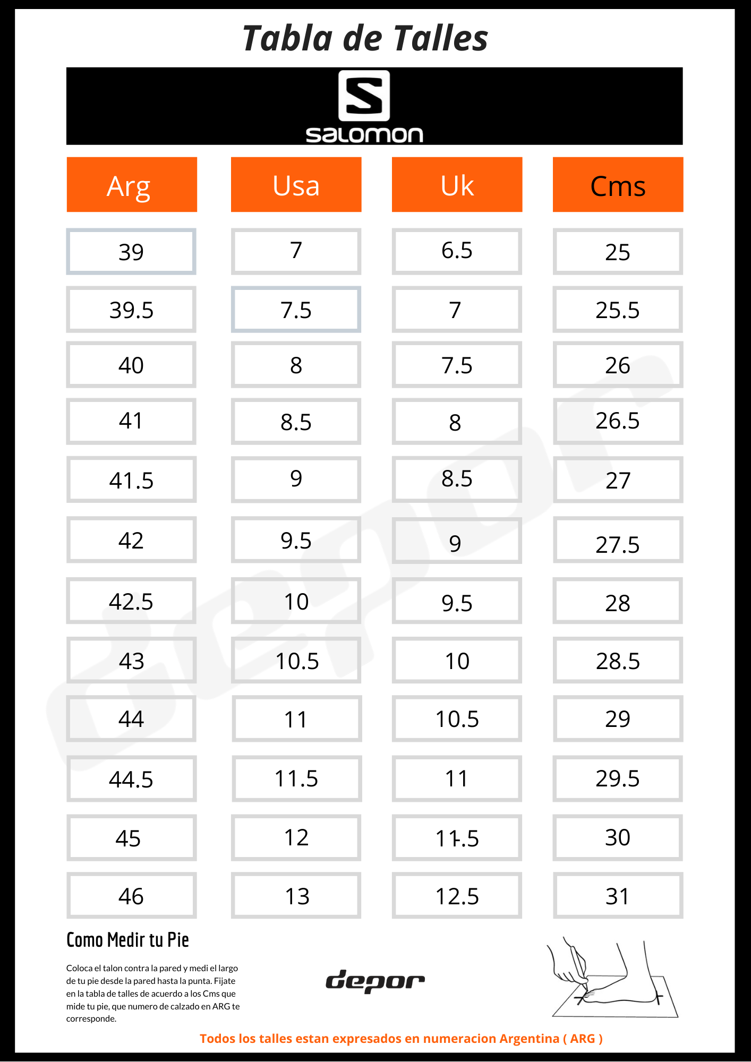Click the Tabla de Talles title
751x1062 pixels.
pos(365,38)
